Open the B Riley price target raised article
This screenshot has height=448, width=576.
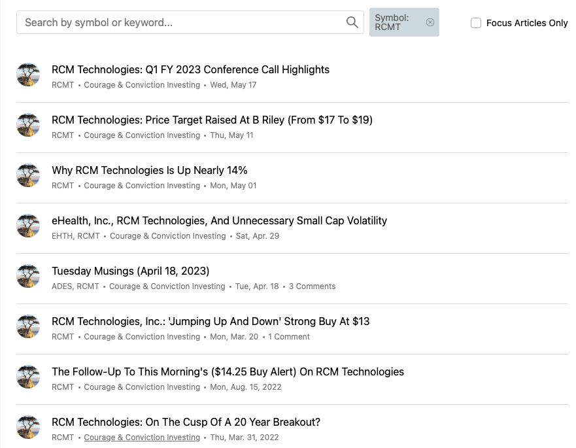point(212,120)
